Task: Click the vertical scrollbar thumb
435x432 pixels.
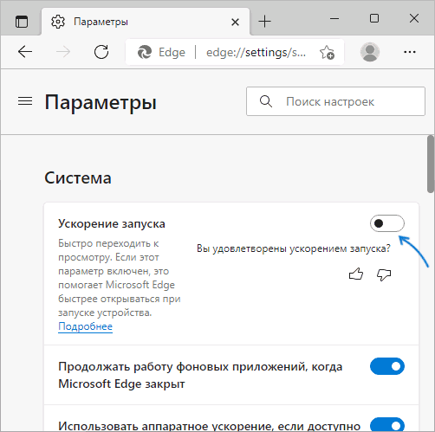Action: pyautogui.click(x=431, y=164)
